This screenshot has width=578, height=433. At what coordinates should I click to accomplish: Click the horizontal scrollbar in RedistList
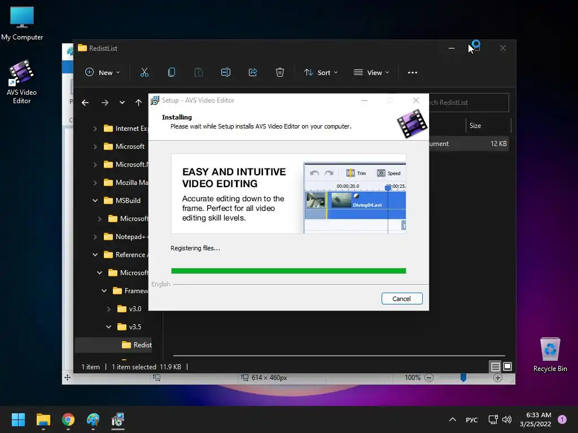339,356
